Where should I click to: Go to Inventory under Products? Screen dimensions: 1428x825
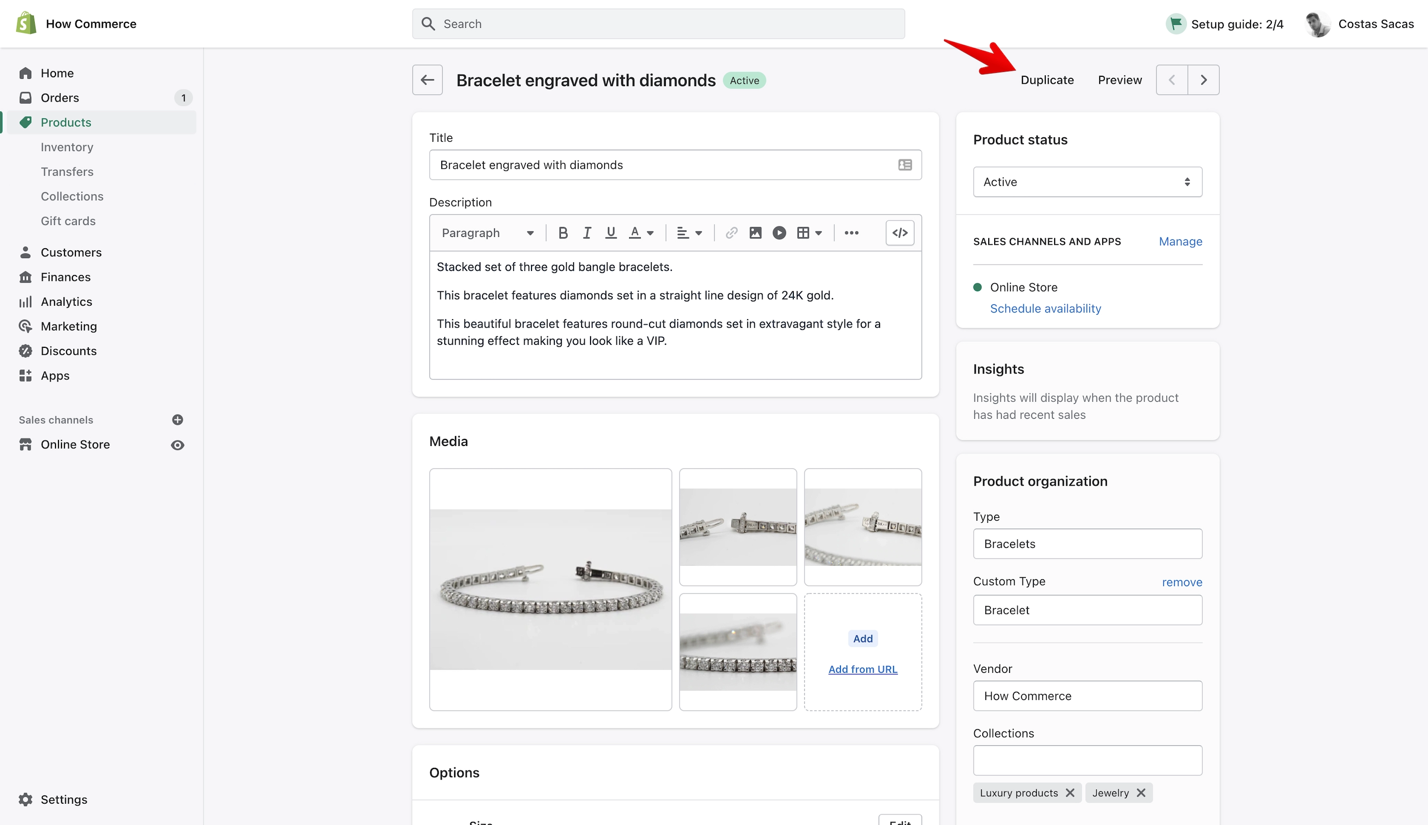[x=67, y=147]
